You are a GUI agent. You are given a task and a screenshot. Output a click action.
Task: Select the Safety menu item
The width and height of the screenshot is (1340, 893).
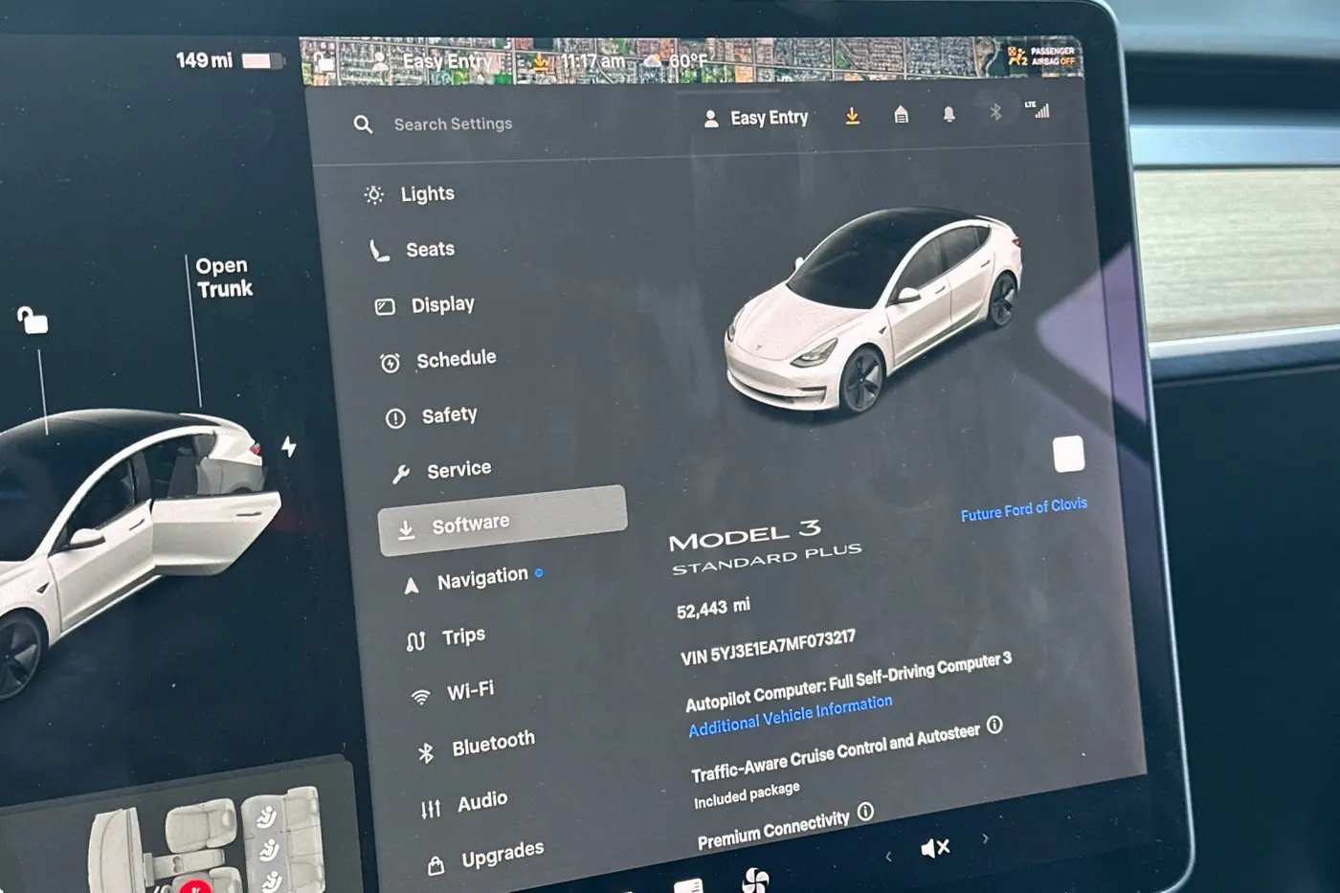pos(431,416)
